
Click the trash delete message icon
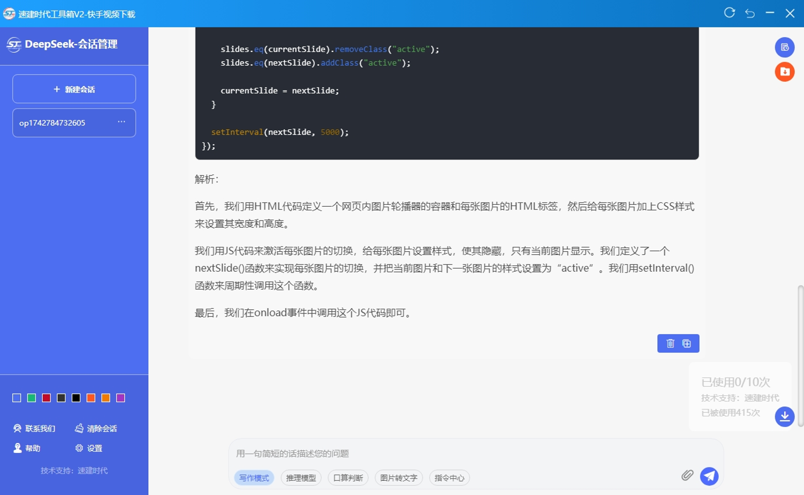[670, 343]
